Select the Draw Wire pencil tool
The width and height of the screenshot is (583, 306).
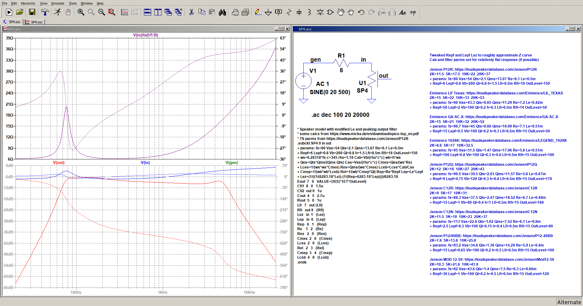click(258, 12)
